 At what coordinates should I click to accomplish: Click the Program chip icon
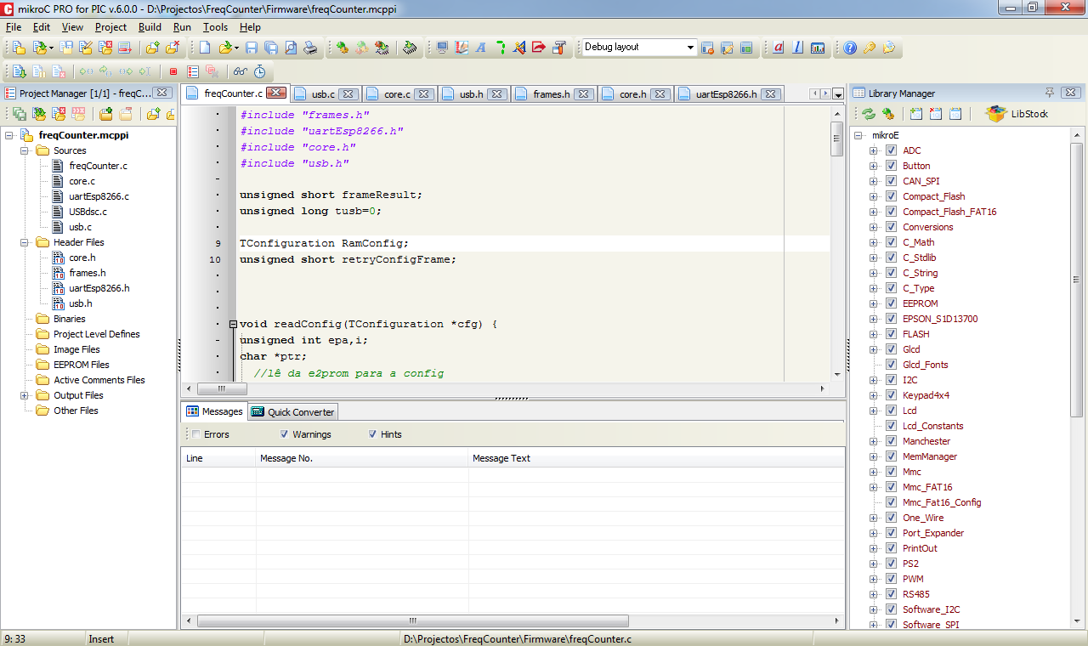pos(410,48)
